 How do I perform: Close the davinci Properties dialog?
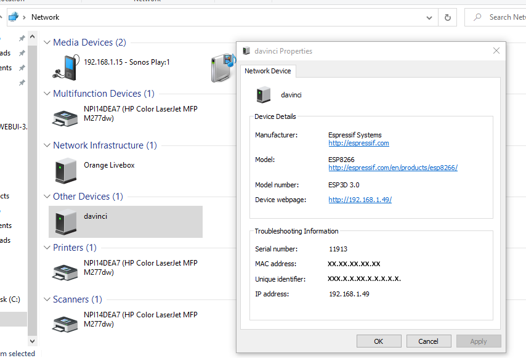(x=496, y=51)
